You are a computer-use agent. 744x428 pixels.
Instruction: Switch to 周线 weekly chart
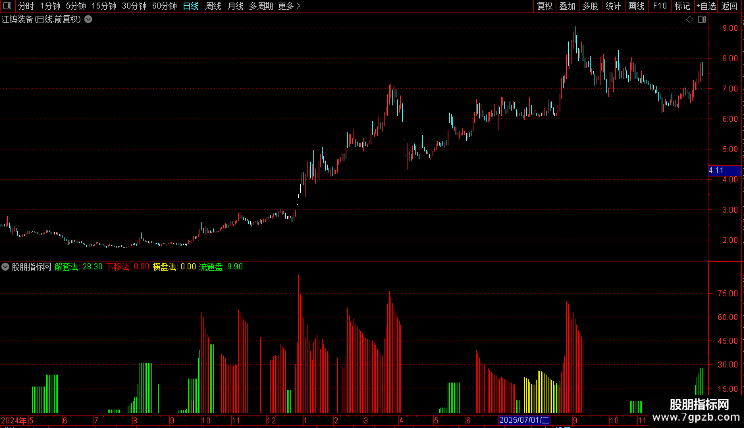[x=213, y=6]
